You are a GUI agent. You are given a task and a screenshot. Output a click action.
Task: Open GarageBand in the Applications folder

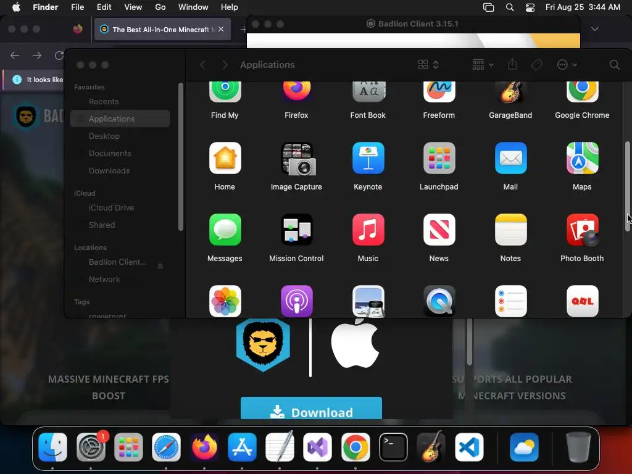point(510,91)
